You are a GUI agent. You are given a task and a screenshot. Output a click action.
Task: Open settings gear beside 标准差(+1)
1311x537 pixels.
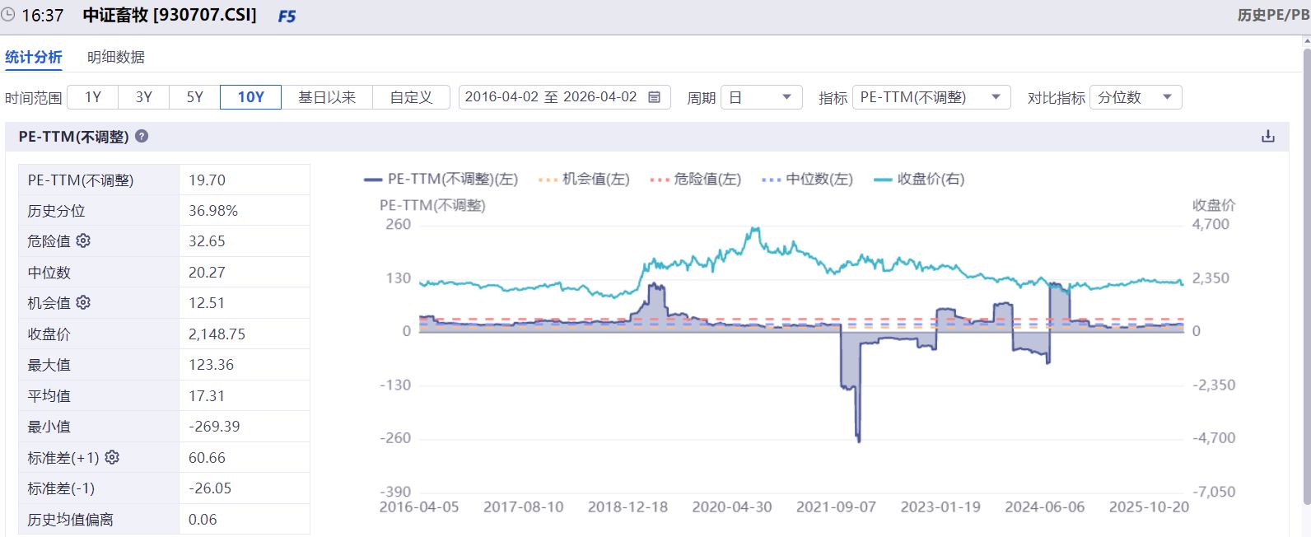pyautogui.click(x=112, y=457)
